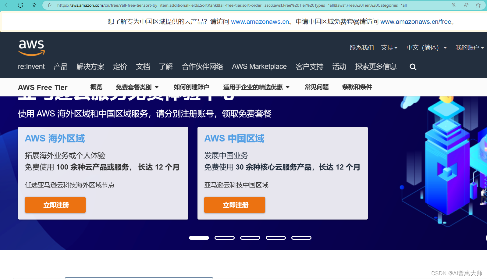The image size is (487, 279).
Task: View site info via the lock icon
Action: [50, 5]
